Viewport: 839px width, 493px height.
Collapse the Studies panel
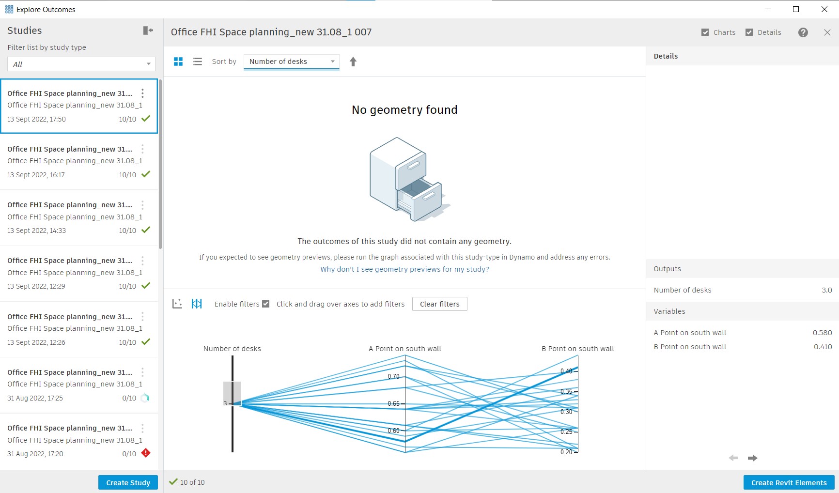[148, 31]
